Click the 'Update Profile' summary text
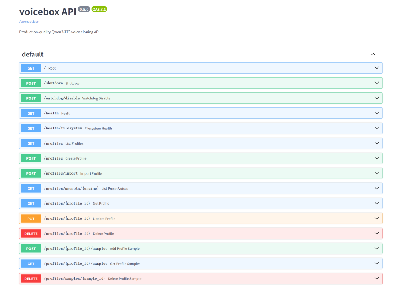This screenshot has height=285, width=396. (104, 219)
